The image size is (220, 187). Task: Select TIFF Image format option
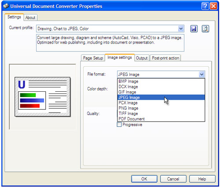coord(161,114)
